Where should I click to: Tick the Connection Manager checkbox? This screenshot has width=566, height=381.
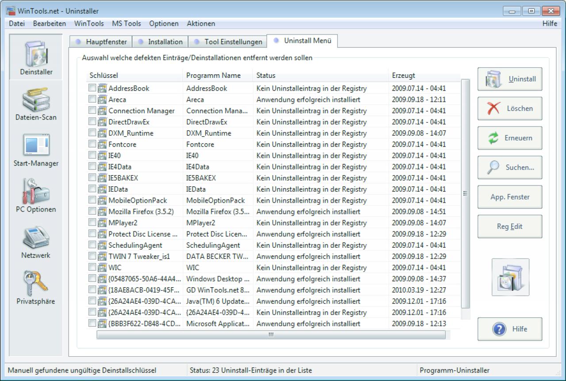92,111
